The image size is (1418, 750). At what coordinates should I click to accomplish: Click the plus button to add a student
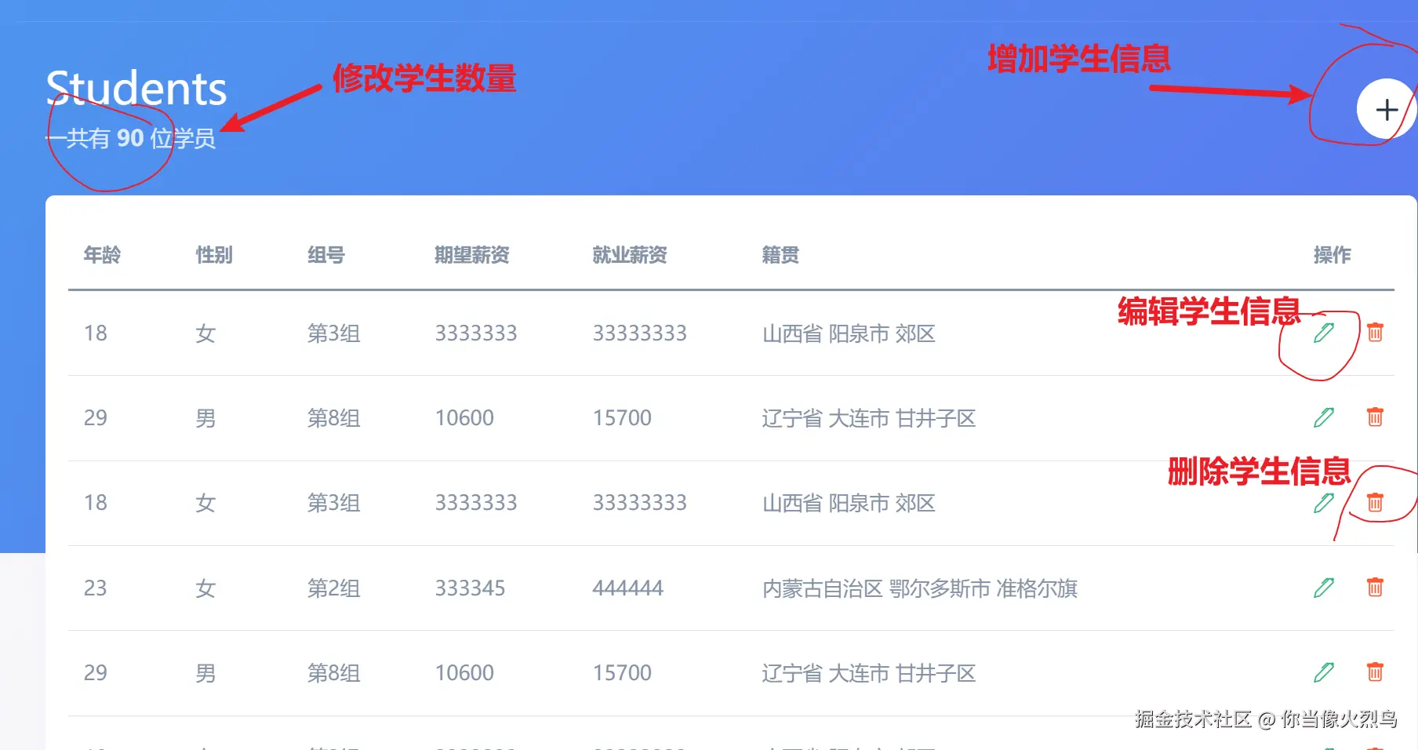(1387, 110)
